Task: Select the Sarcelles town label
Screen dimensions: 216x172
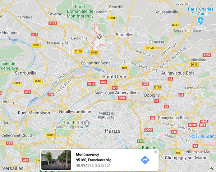Action: 124,35
